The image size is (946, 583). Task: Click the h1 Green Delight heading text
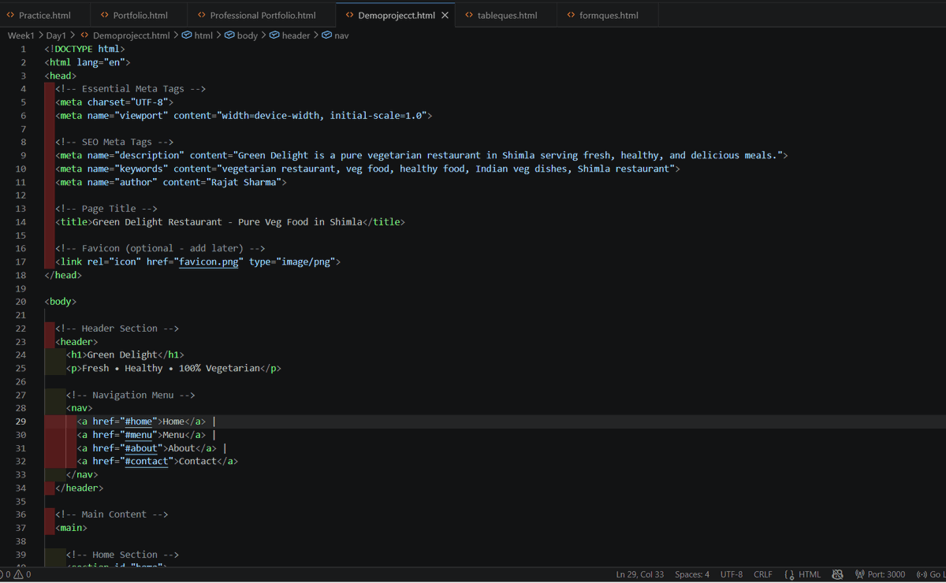coord(122,355)
